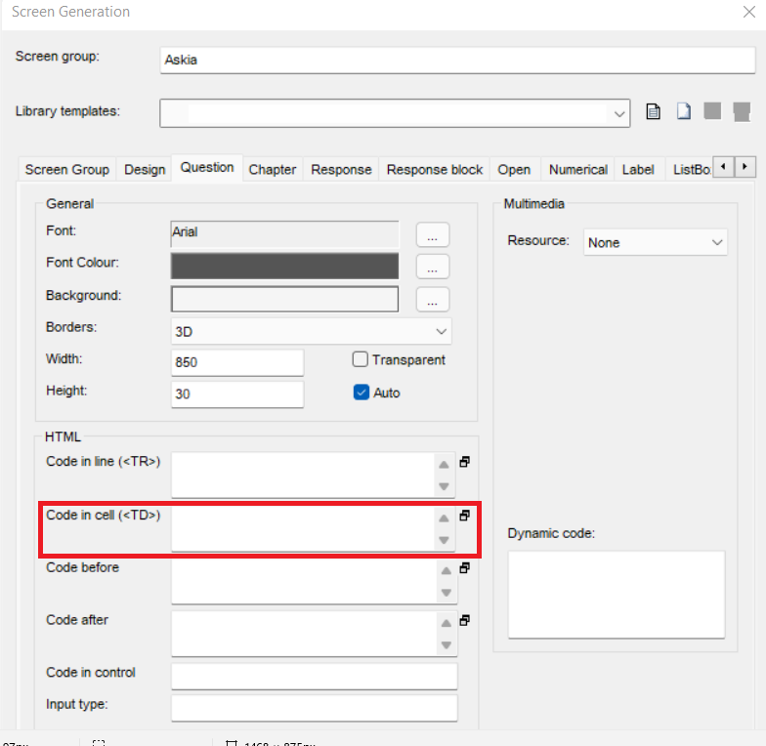Click the browse button next to Font

point(432,234)
